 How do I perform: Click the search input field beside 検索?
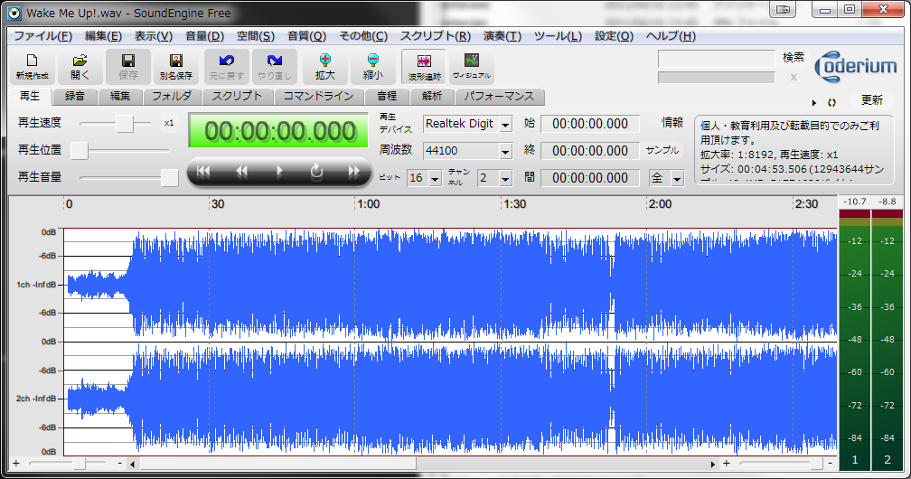click(x=717, y=58)
